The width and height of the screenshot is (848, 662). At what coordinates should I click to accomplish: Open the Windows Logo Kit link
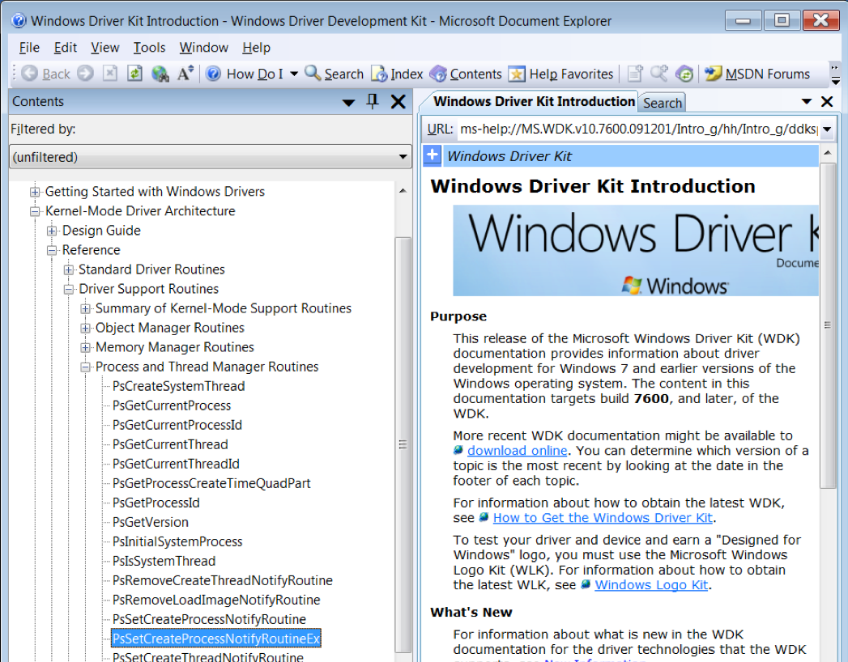[x=651, y=585]
